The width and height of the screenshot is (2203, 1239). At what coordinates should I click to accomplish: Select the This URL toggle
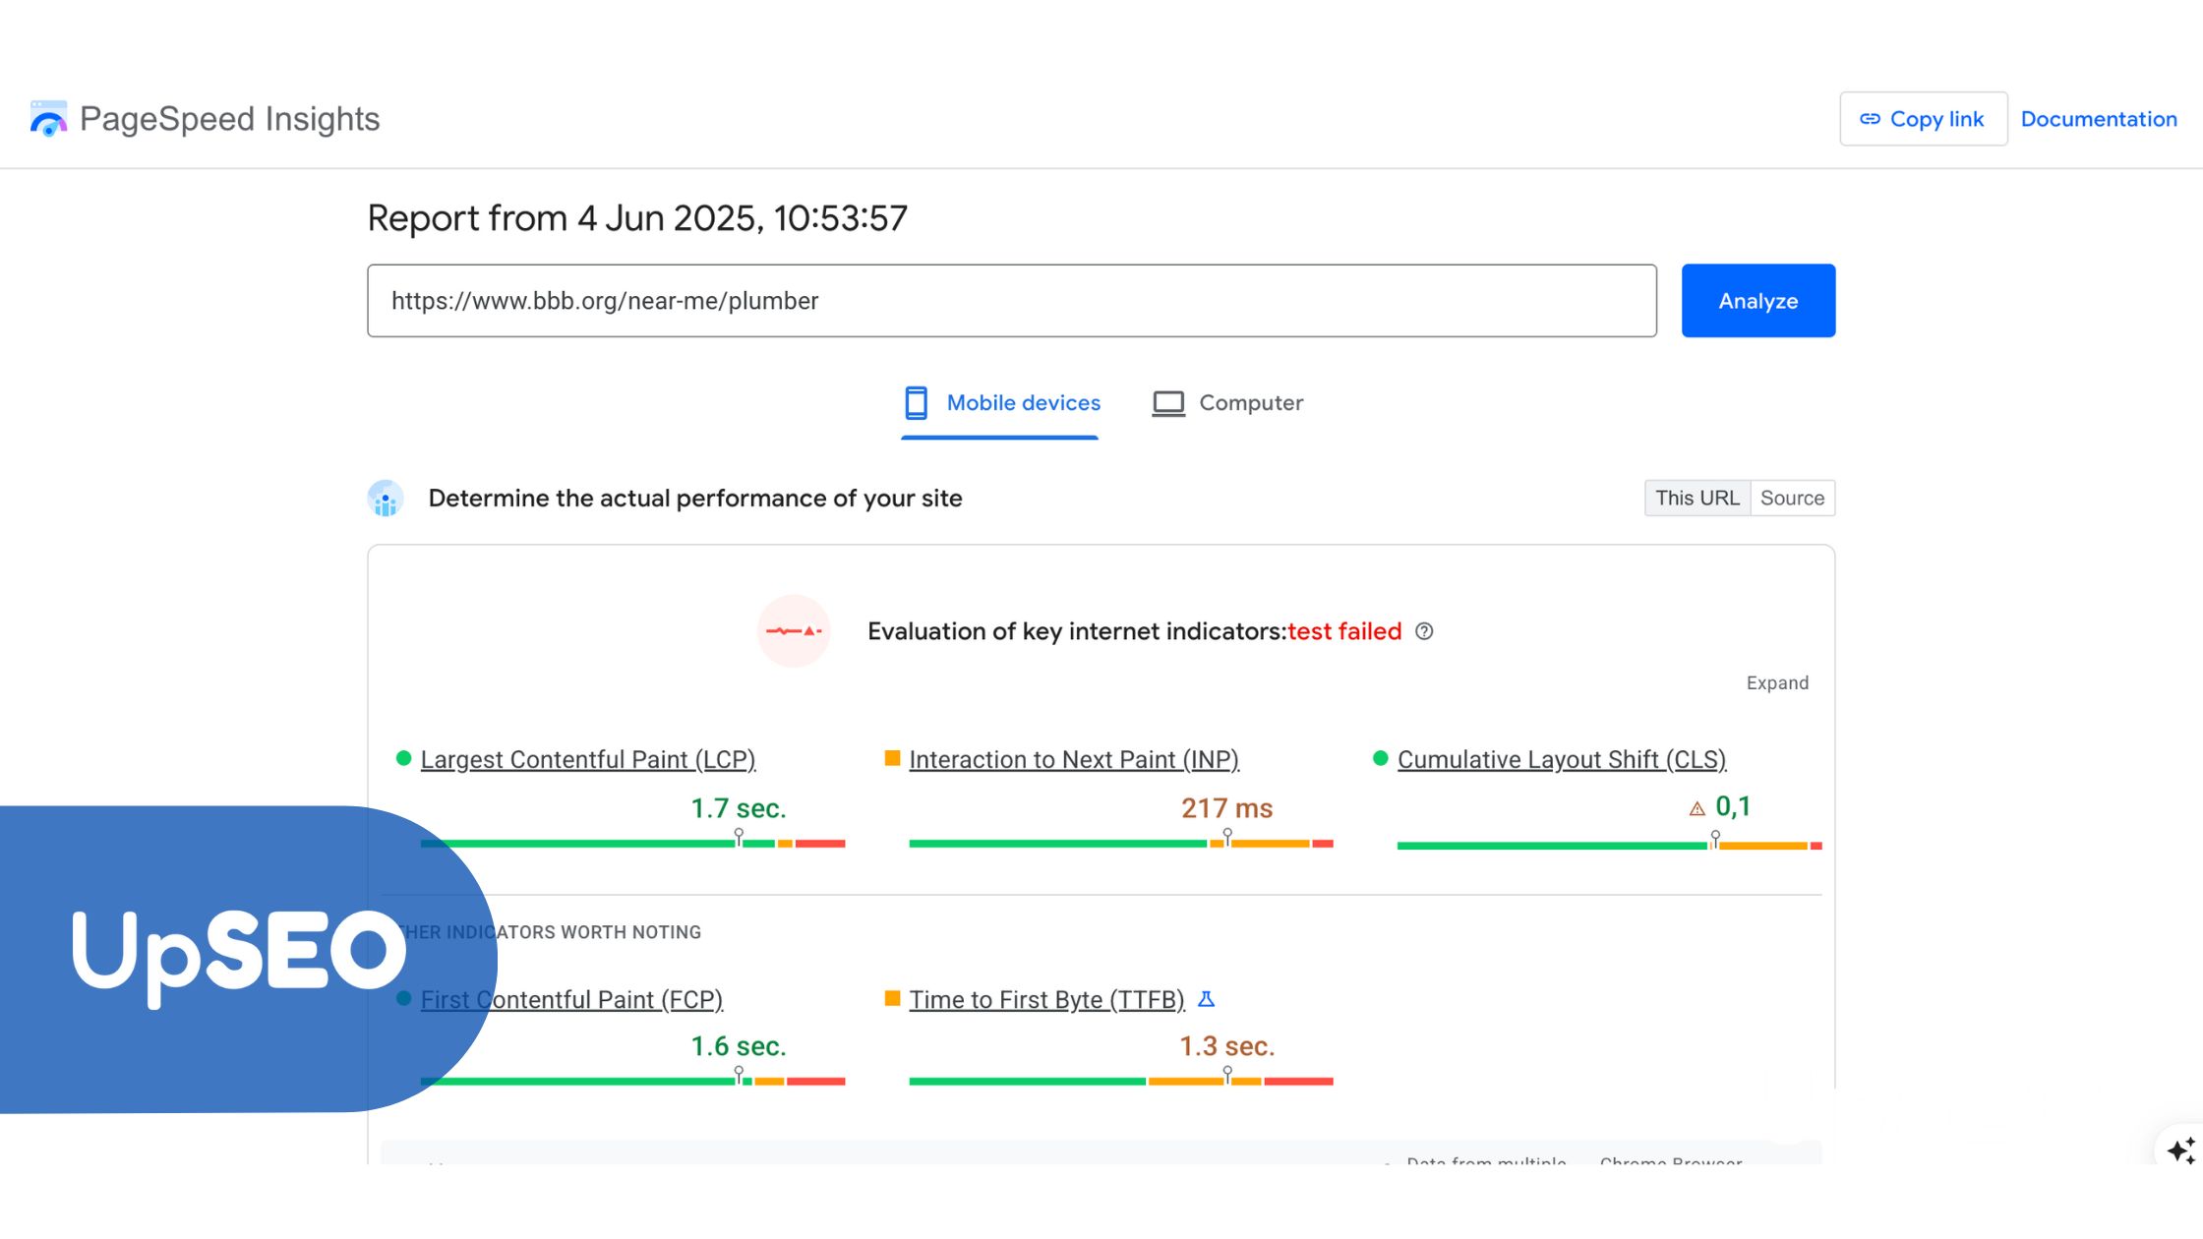pos(1697,499)
